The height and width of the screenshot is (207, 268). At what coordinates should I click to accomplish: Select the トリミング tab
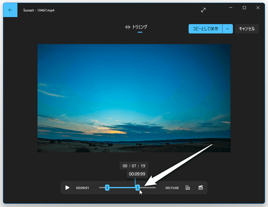pos(140,27)
